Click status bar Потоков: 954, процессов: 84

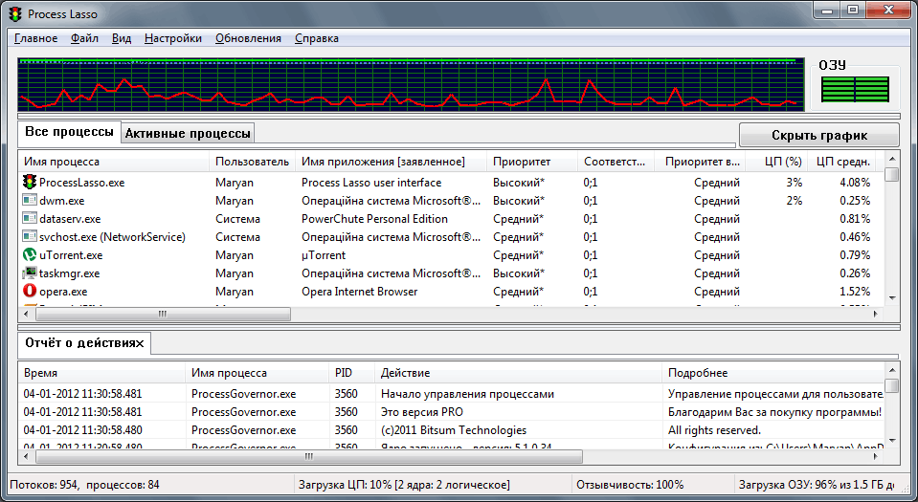pos(84,485)
